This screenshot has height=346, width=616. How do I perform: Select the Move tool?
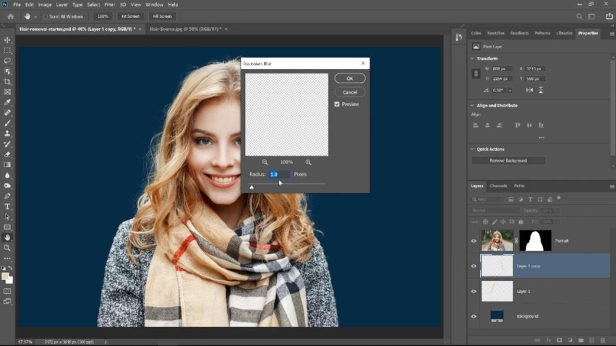7,40
